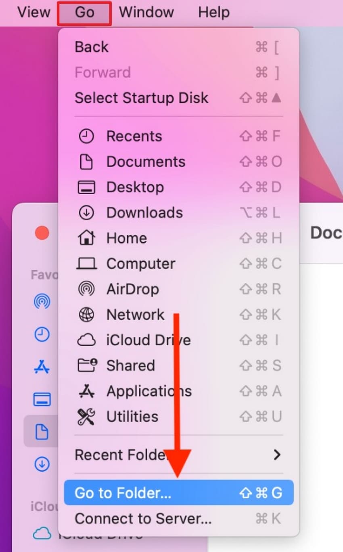Choose Select Startup Disk menu item
This screenshot has width=343, height=552.
(x=179, y=98)
